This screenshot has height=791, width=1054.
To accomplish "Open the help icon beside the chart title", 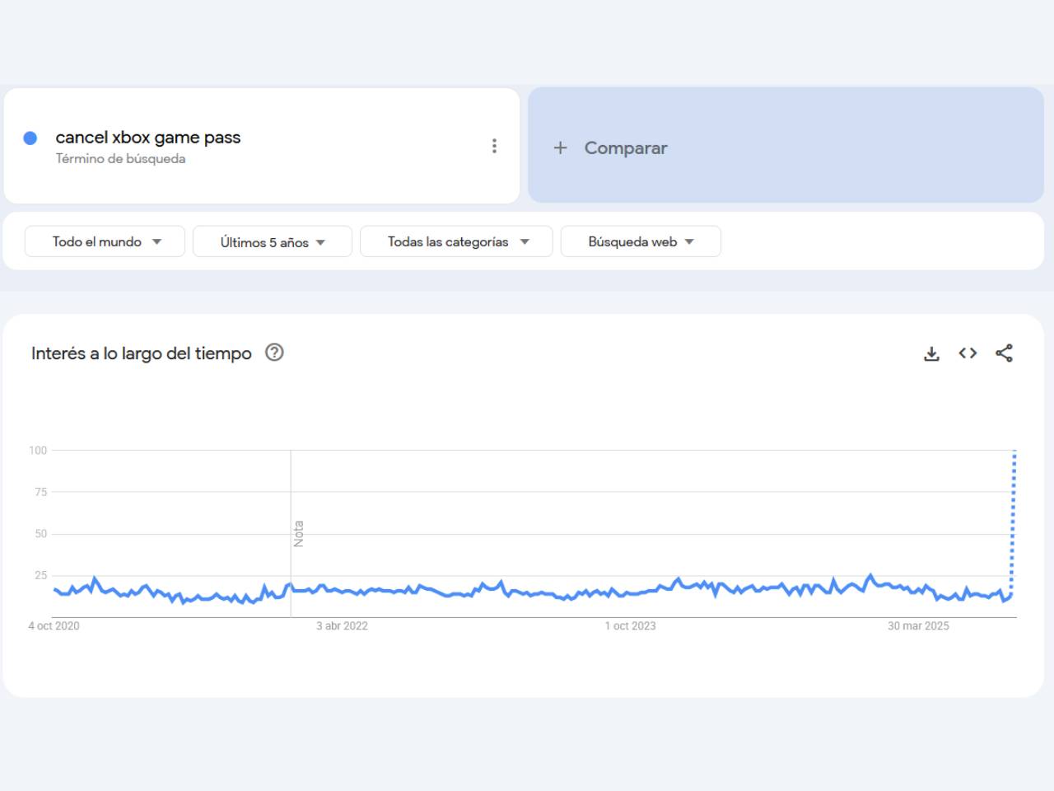I will click(x=274, y=353).
